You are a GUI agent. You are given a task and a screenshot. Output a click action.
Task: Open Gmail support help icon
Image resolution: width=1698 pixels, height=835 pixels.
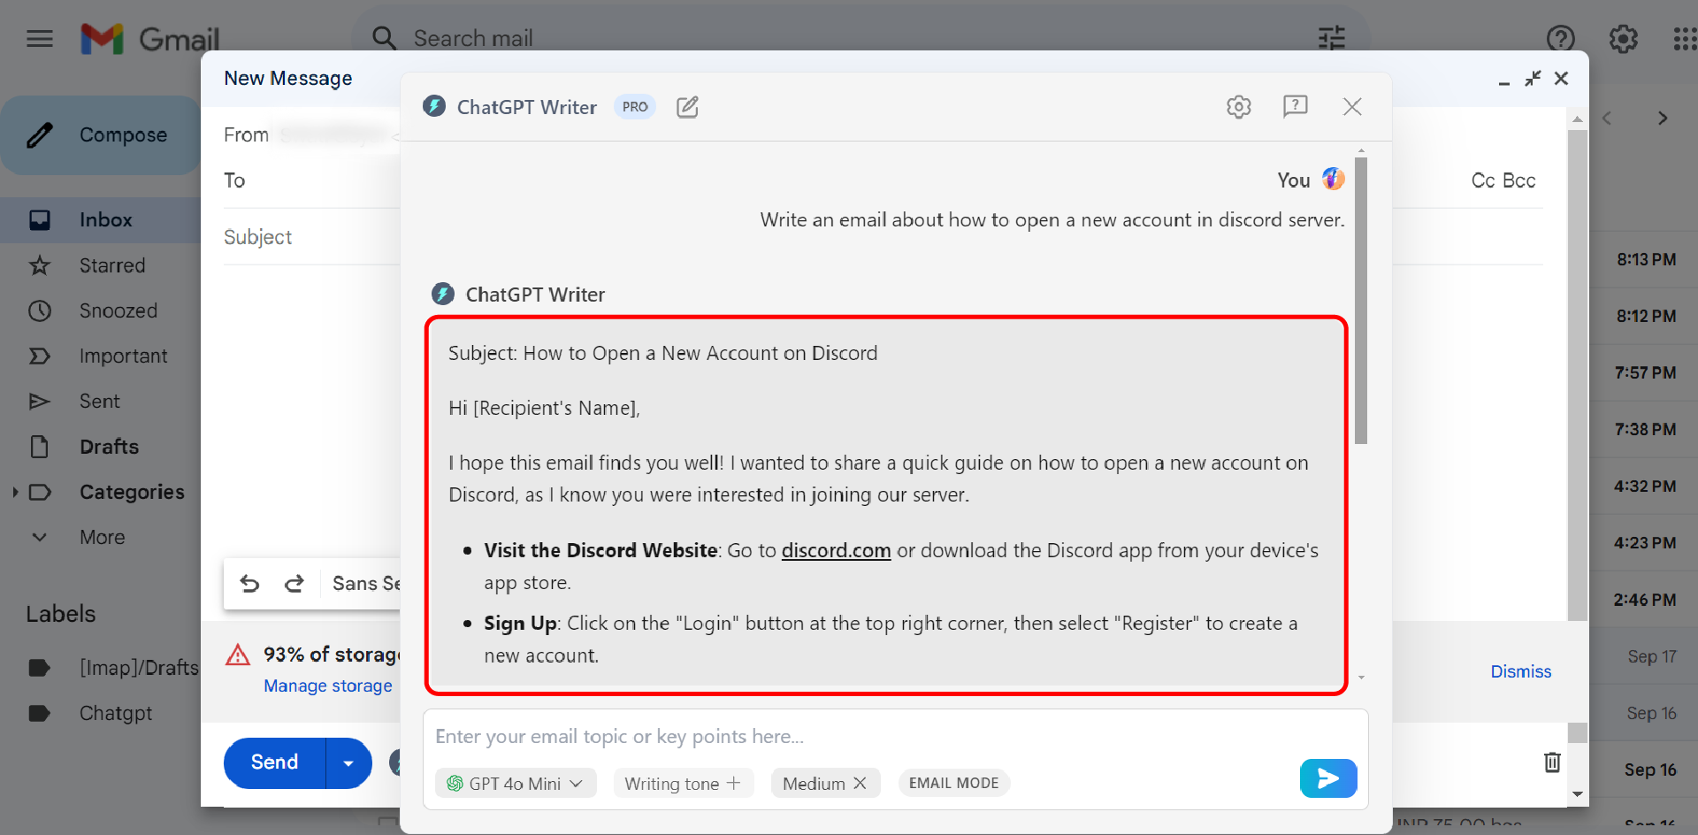tap(1560, 39)
